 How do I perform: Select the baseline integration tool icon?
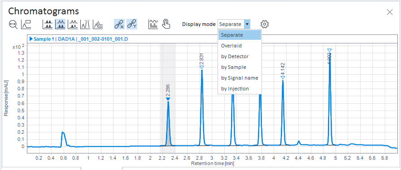[x=26, y=25]
